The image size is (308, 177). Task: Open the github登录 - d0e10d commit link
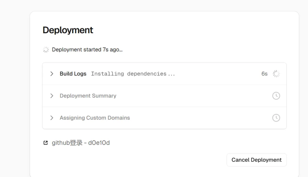point(81,143)
